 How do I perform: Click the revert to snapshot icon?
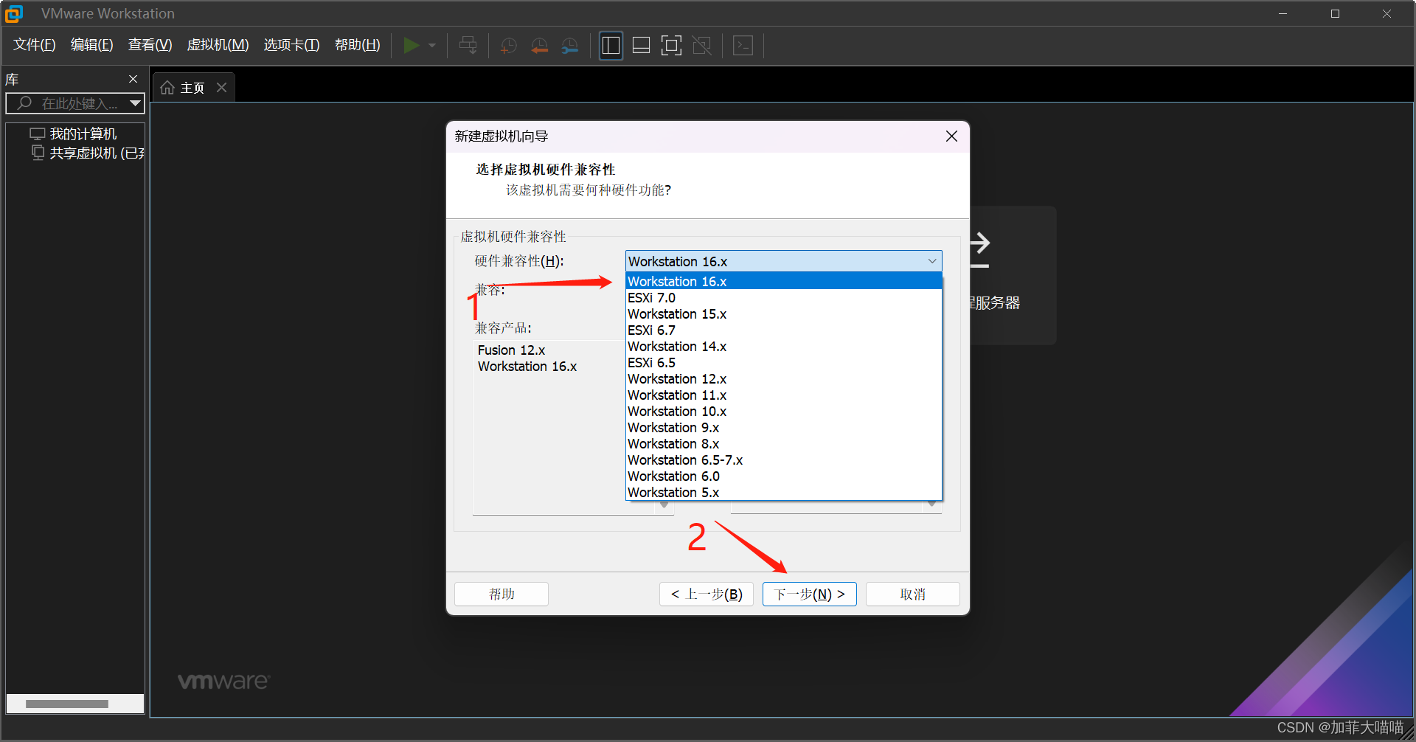coord(540,46)
